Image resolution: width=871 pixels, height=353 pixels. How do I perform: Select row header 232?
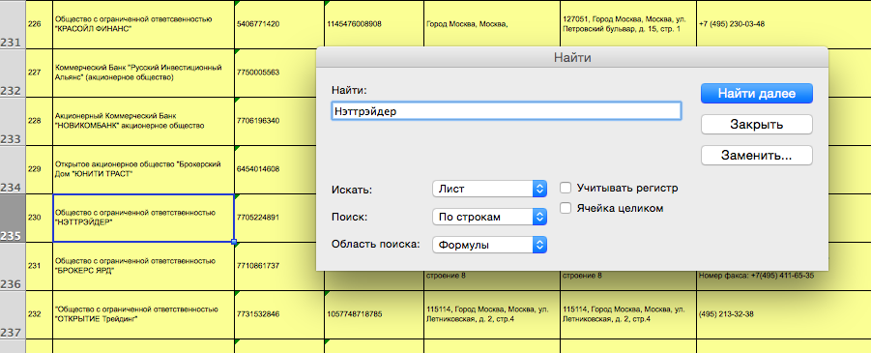pyautogui.click(x=13, y=74)
